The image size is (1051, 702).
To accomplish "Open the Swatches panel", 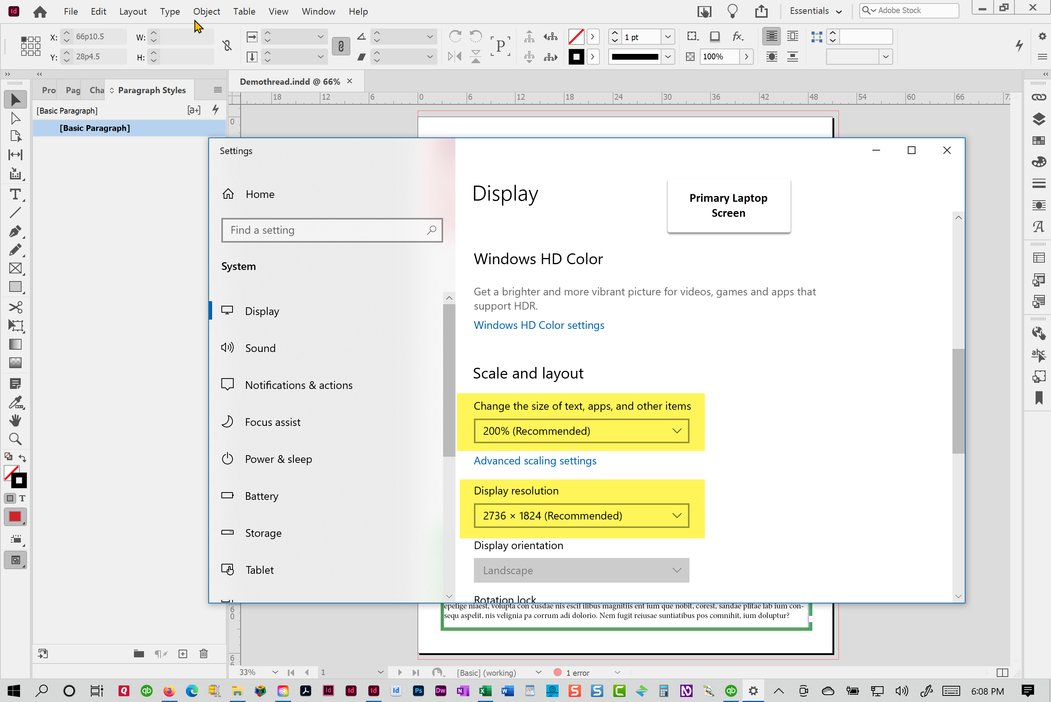I will 1039,141.
